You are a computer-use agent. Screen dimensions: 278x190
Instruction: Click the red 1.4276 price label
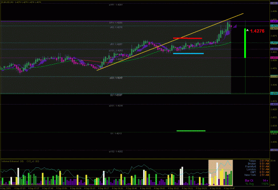257,31
